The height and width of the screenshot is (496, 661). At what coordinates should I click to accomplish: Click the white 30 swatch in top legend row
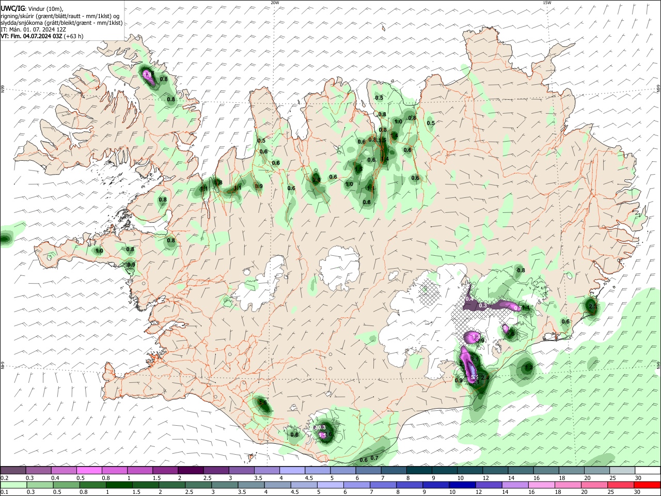coord(648,470)
